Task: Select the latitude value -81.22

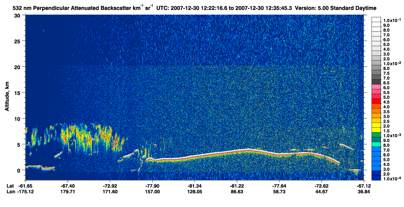Action: [x=237, y=186]
